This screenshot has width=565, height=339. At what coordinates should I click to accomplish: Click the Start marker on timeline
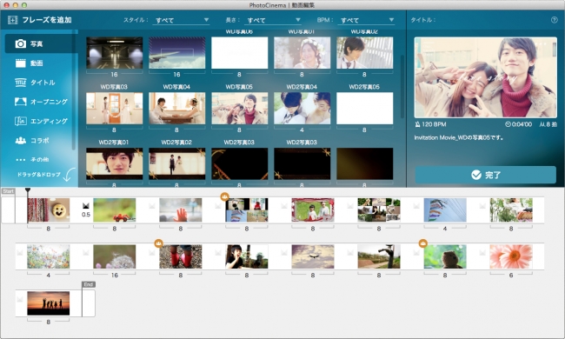pyautogui.click(x=9, y=191)
